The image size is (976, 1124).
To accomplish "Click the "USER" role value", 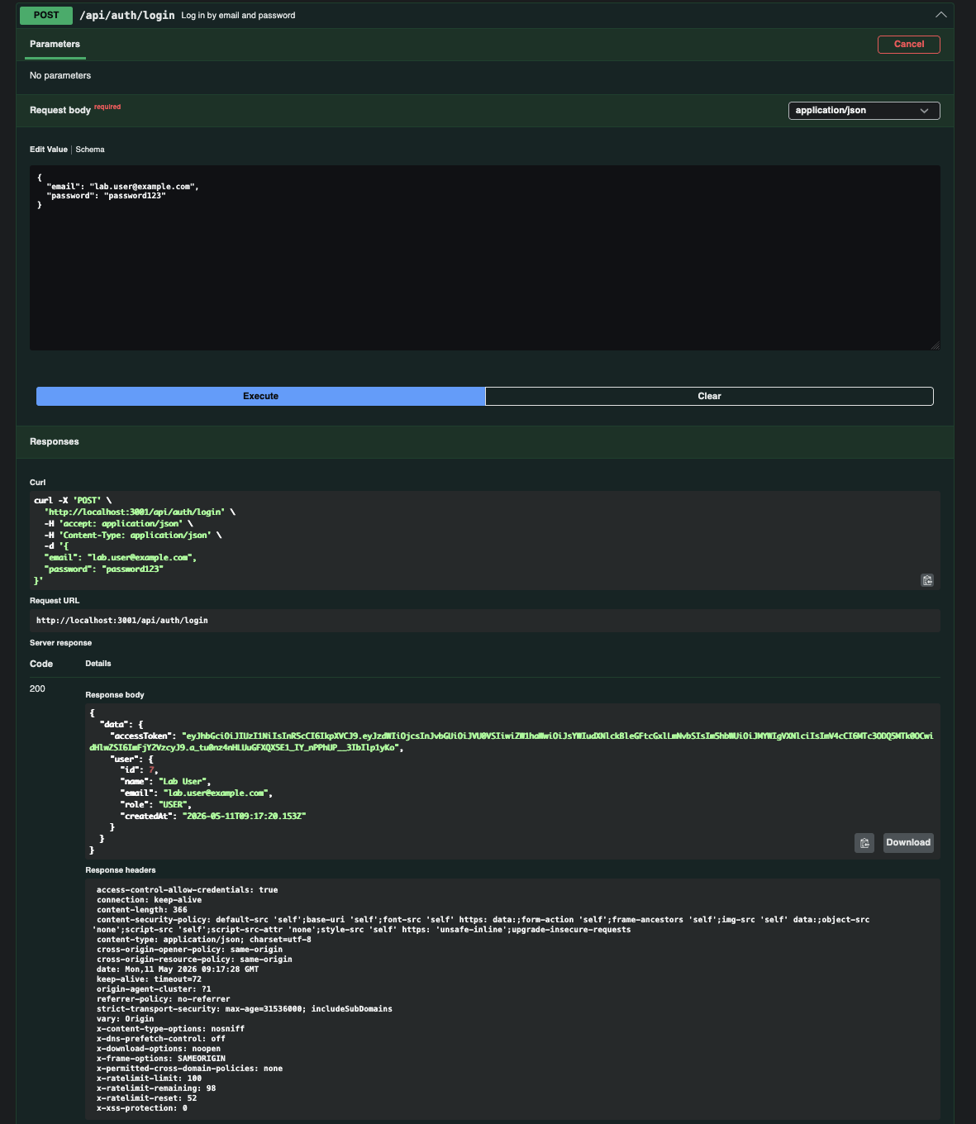I will click(173, 804).
